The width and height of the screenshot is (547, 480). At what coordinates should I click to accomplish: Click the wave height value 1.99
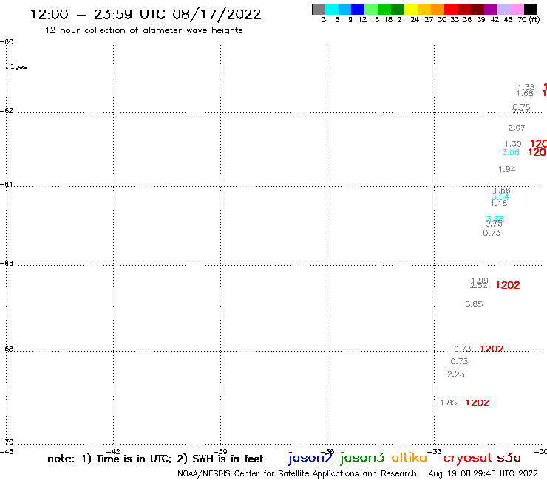(x=480, y=281)
